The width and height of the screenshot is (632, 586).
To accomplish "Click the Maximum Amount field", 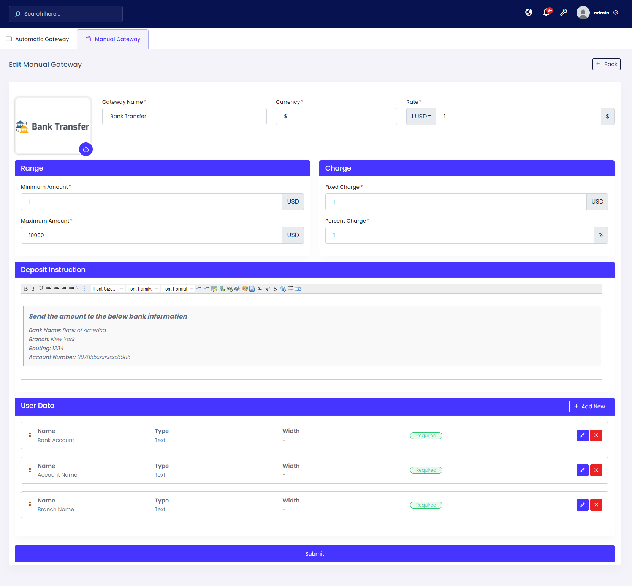I will tap(152, 235).
